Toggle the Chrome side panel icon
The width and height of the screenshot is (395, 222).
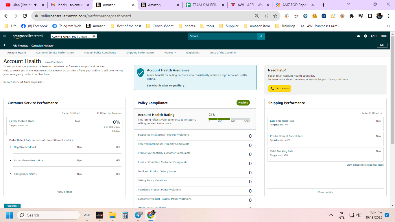[370, 16]
